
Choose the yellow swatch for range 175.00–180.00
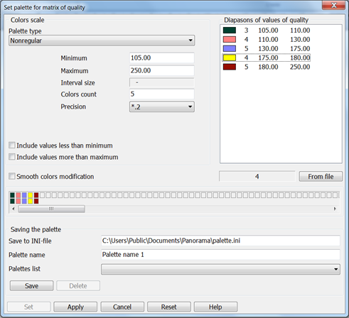tap(230, 57)
